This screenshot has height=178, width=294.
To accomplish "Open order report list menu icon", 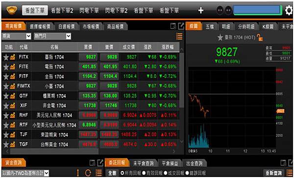I will pos(290,173).
